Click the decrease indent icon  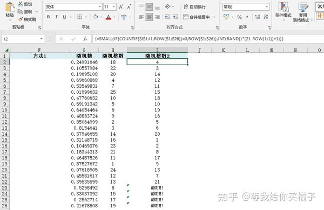pos(167,17)
